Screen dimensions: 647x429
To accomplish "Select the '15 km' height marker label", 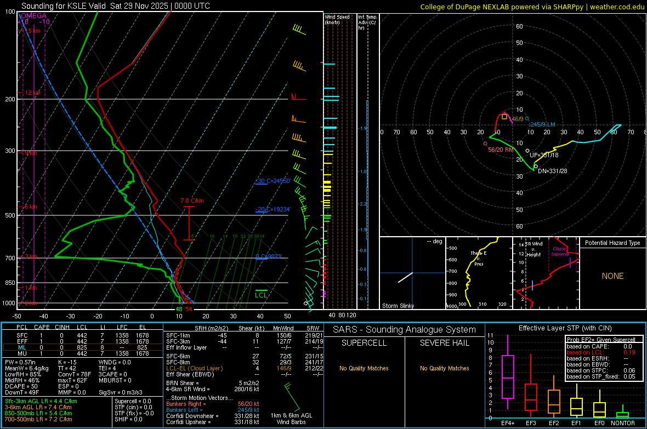I will pos(32,31).
